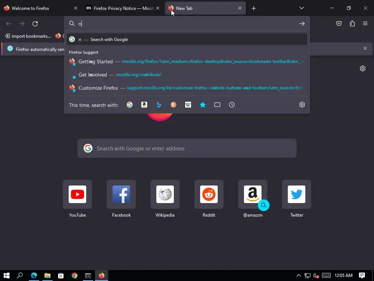Launch Google Chrome from taskbar
374x281 pixels.
pyautogui.click(x=75, y=276)
